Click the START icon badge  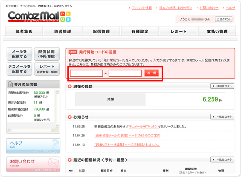pos(73,52)
